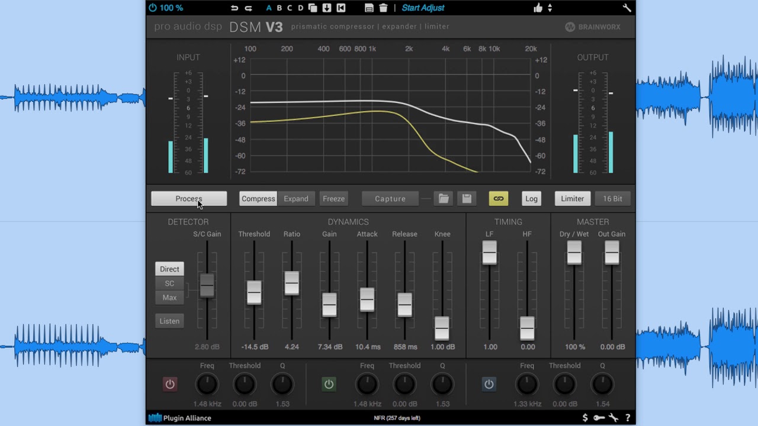Toggle the Log display button
Screen dimensions: 758x426
click(531, 199)
